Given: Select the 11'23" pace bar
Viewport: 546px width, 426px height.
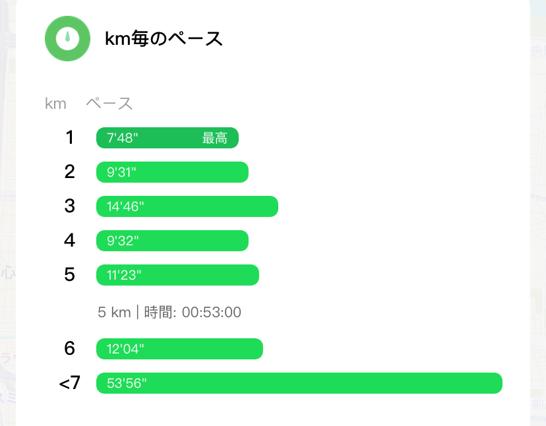Looking at the screenshot, I should pyautogui.click(x=177, y=275).
